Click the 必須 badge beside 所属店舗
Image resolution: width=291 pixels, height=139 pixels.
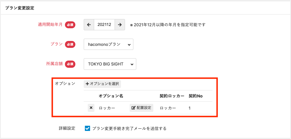(70, 64)
